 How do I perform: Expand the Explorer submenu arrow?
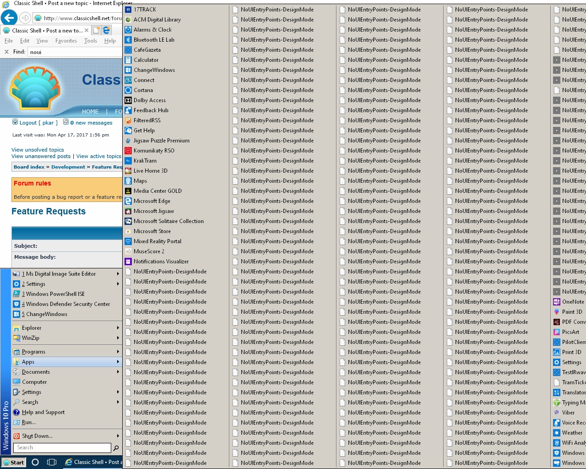118,328
